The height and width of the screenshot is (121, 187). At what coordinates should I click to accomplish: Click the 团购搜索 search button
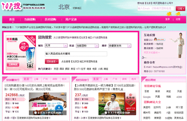pyautogui.click(x=52, y=62)
